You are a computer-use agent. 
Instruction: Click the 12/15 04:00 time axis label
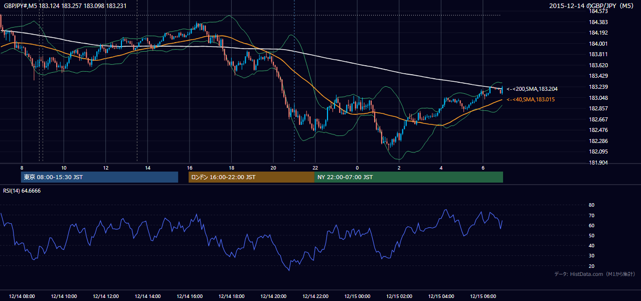tap(441, 296)
